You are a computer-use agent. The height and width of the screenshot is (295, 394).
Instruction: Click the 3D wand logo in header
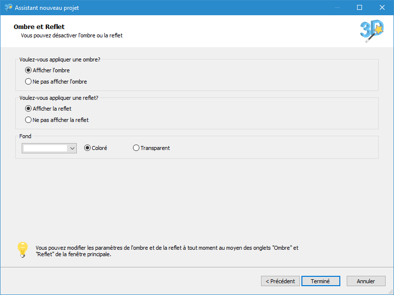tap(372, 31)
